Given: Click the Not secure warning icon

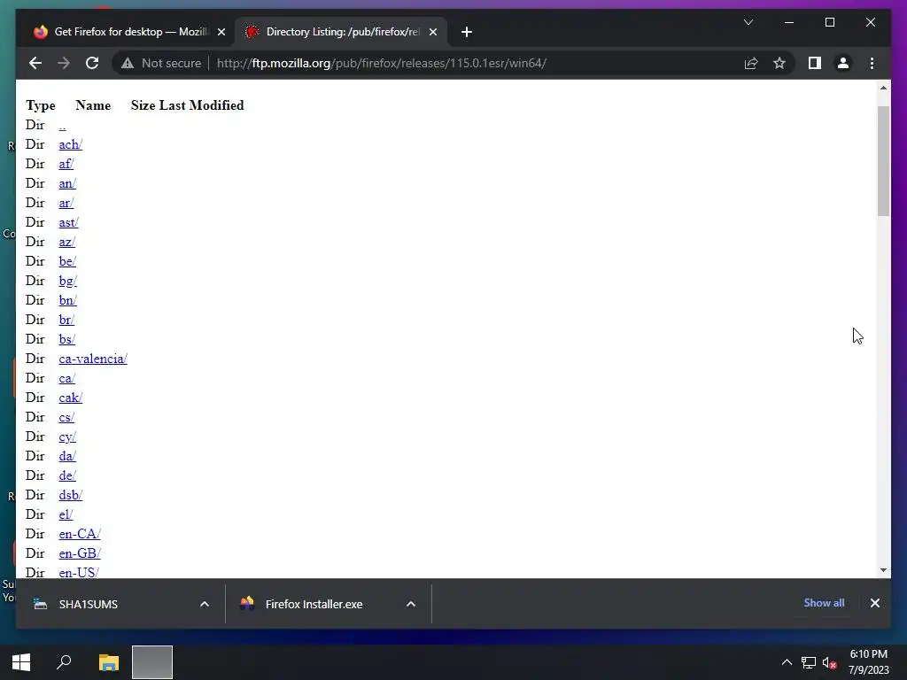Looking at the screenshot, I should coord(128,63).
